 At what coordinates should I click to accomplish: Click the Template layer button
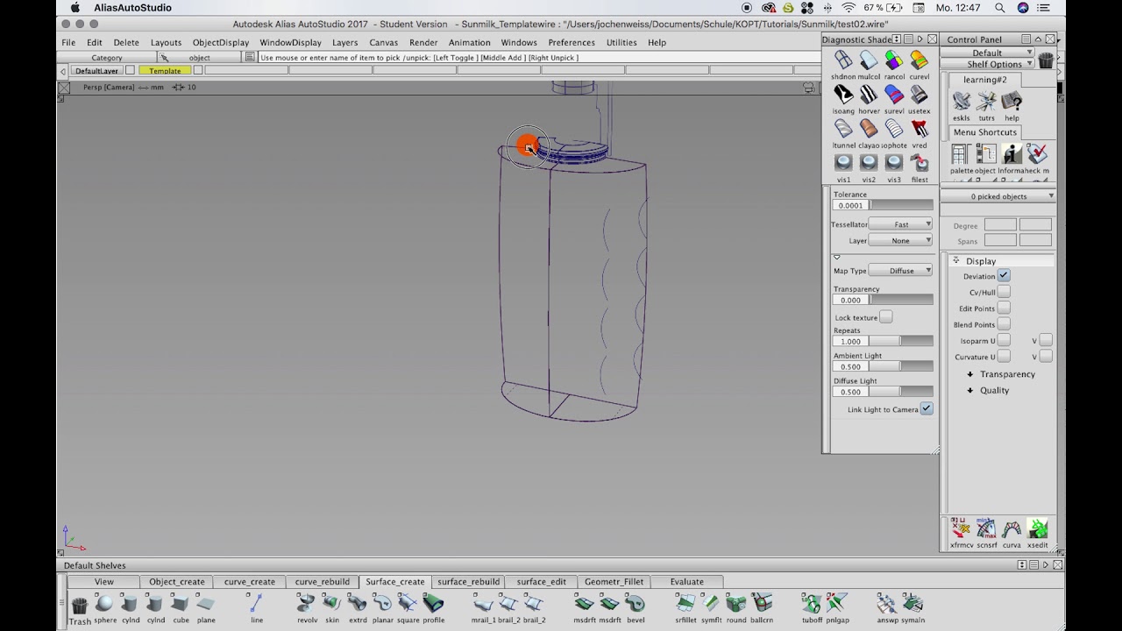point(165,71)
